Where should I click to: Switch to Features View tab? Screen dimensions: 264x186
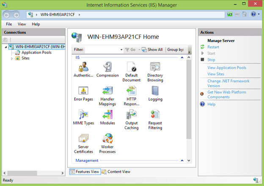click(85, 172)
